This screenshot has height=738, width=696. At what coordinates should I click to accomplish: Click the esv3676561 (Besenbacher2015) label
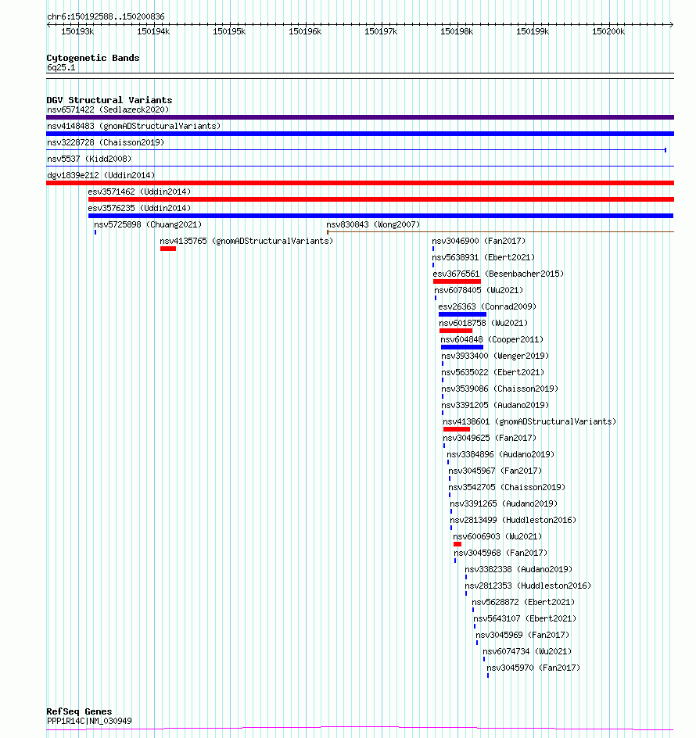498,274
